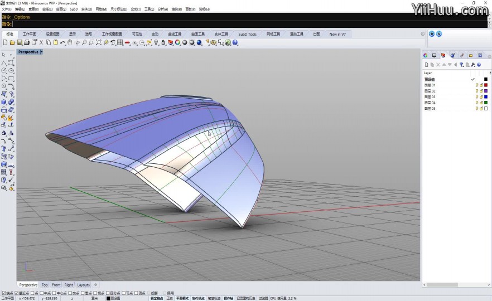Toggle the 最近点 osnap checkbox
Image resolution: width=492 pixels, height=301 pixels.
click(x=16, y=293)
